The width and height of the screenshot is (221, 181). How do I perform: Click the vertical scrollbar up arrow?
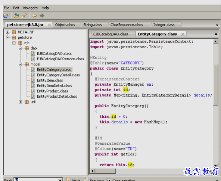pyautogui.click(x=216, y=42)
